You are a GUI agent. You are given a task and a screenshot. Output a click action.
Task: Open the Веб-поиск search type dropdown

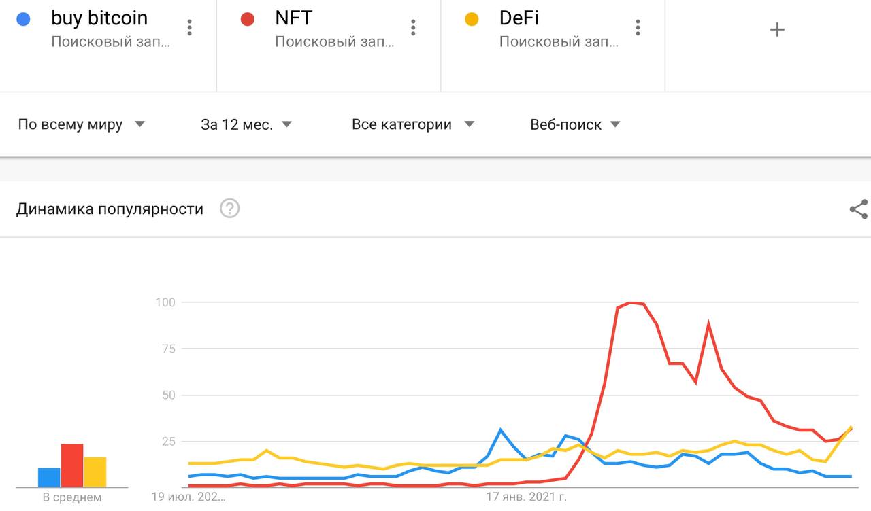(575, 124)
